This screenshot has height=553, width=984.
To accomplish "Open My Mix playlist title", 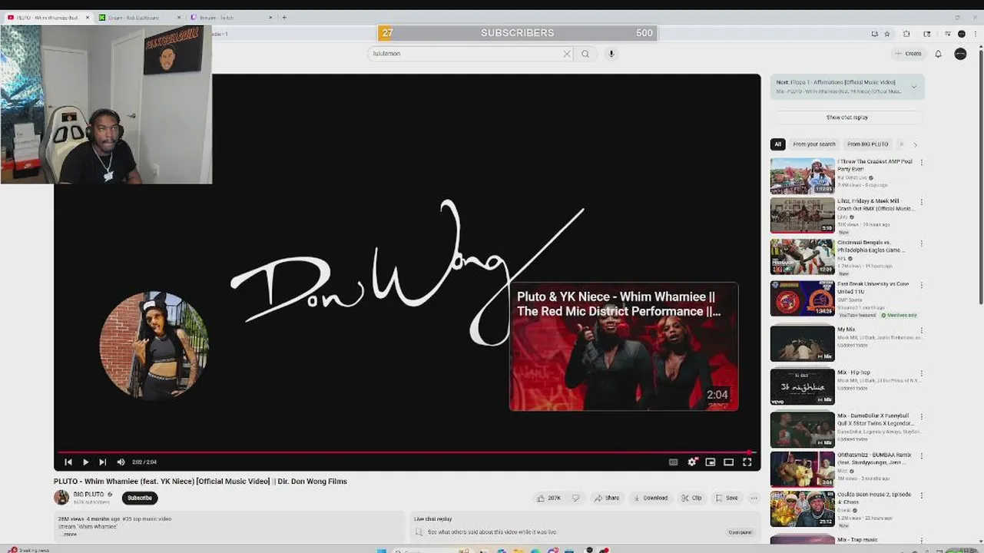I will click(x=845, y=329).
